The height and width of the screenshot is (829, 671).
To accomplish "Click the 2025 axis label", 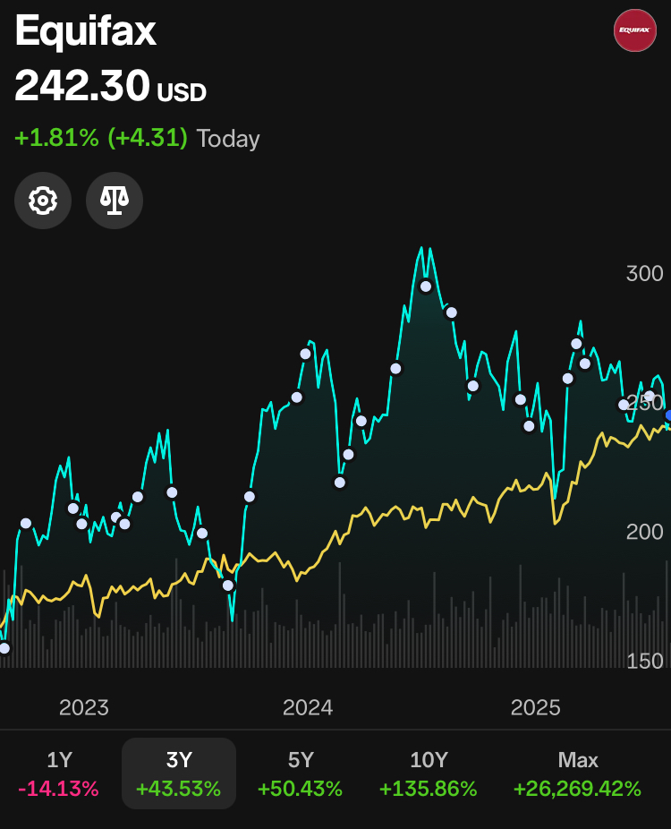I will point(536,707).
